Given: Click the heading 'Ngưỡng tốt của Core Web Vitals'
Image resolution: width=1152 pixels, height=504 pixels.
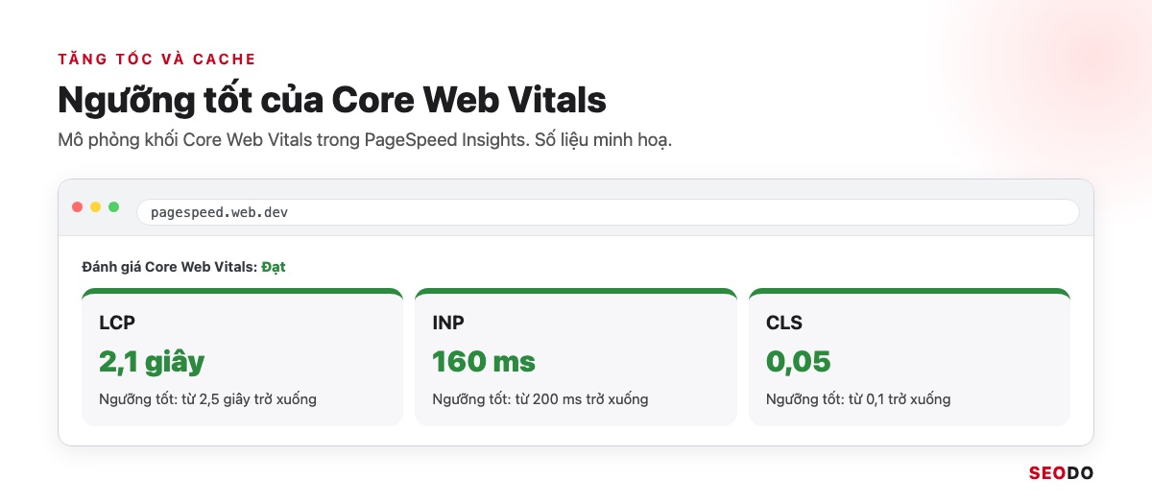Looking at the screenshot, I should click(332, 100).
